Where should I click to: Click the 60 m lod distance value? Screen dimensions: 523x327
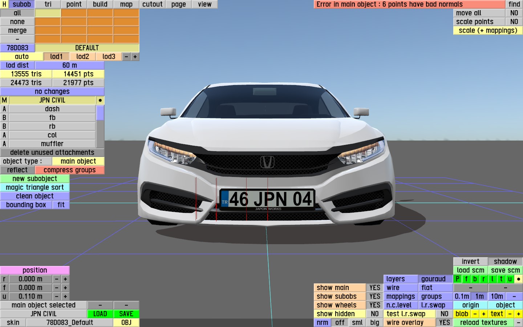70,65
